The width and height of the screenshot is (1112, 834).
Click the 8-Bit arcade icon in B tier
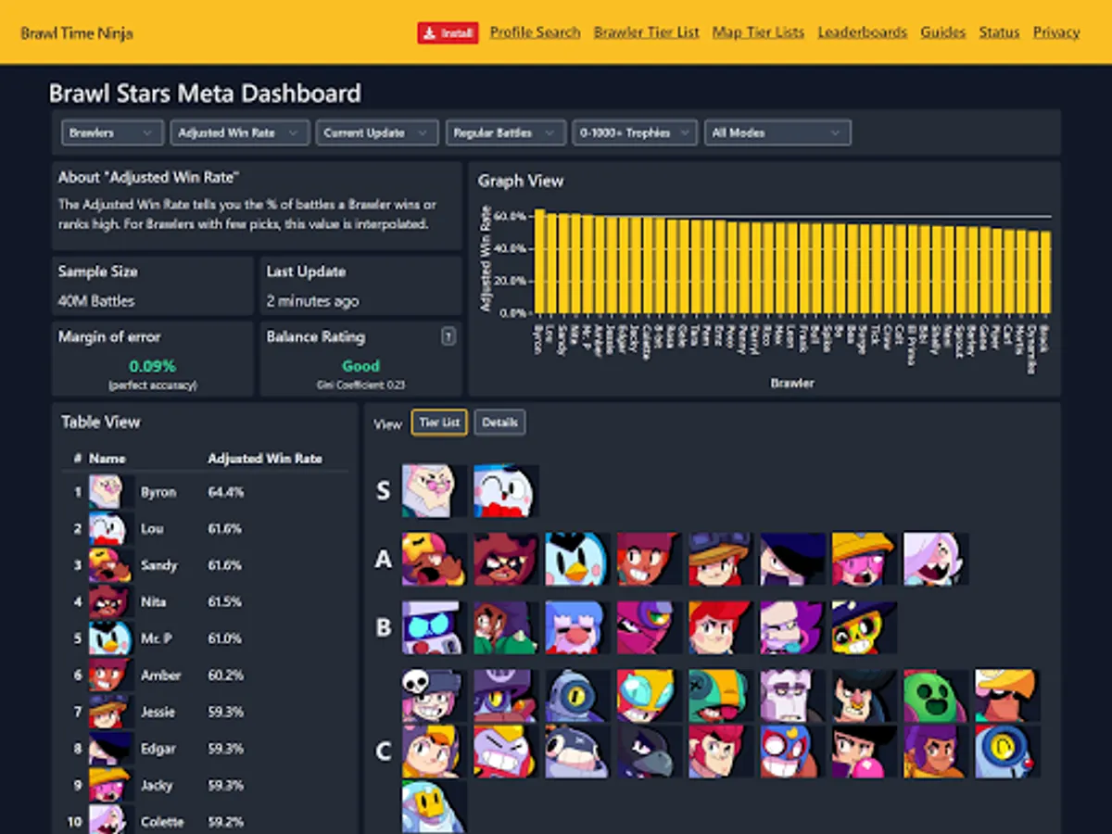click(x=434, y=627)
